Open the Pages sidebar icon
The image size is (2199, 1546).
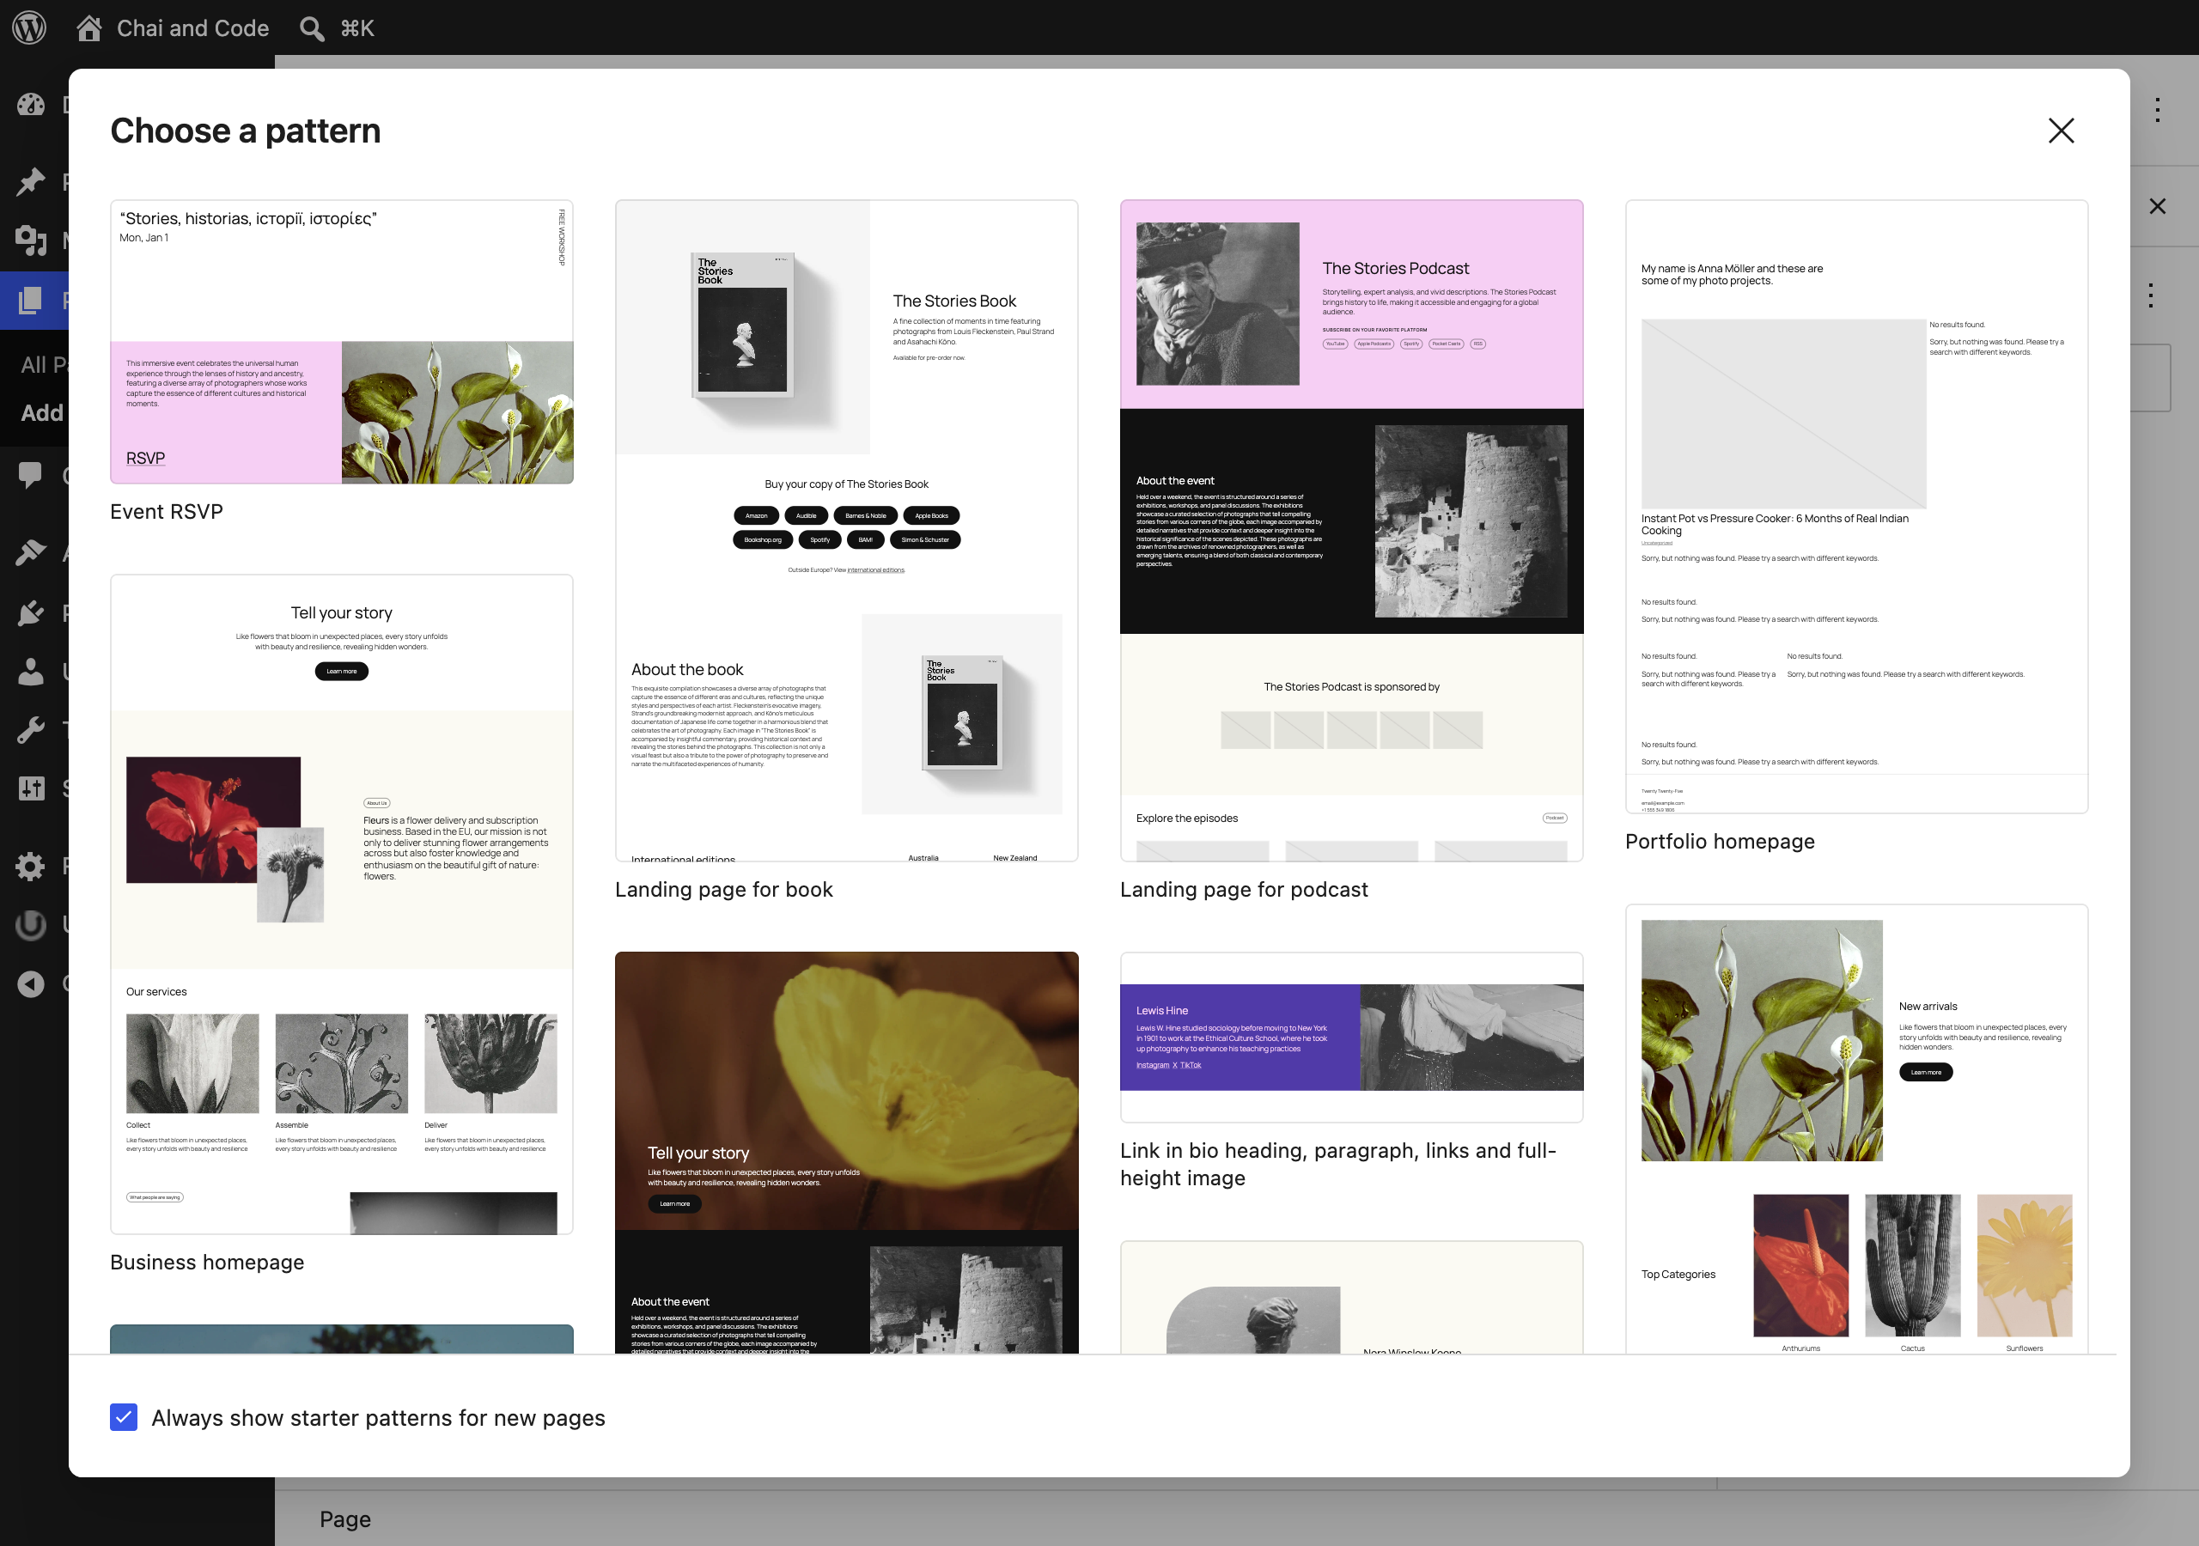coord(31,301)
